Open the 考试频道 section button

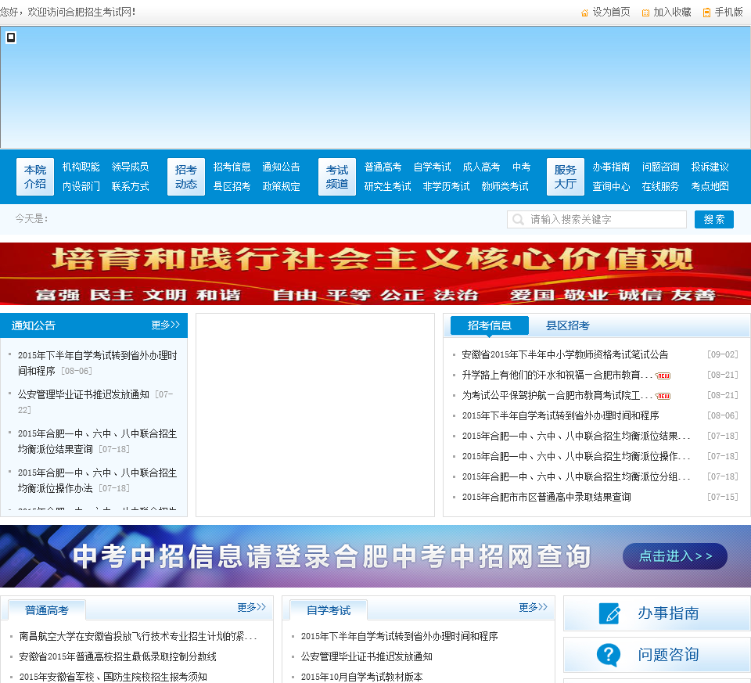click(x=337, y=177)
